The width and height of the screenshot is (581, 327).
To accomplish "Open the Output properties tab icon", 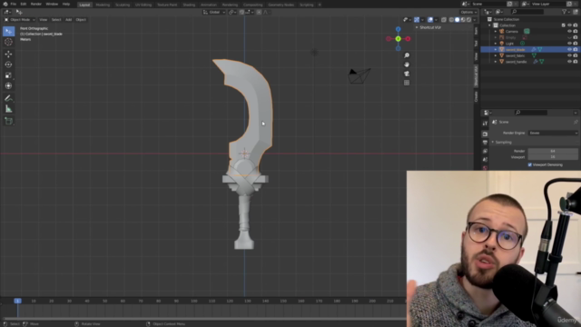I will pyautogui.click(x=485, y=143).
